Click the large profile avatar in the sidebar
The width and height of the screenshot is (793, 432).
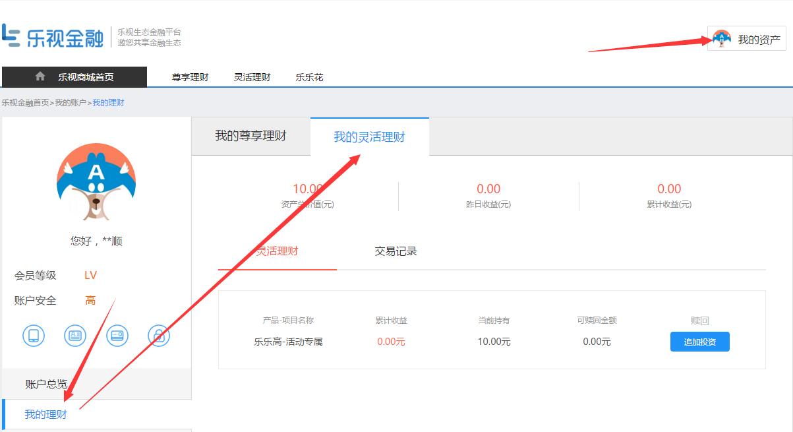tap(96, 181)
